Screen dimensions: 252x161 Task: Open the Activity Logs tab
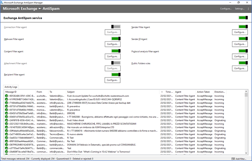[11, 87]
